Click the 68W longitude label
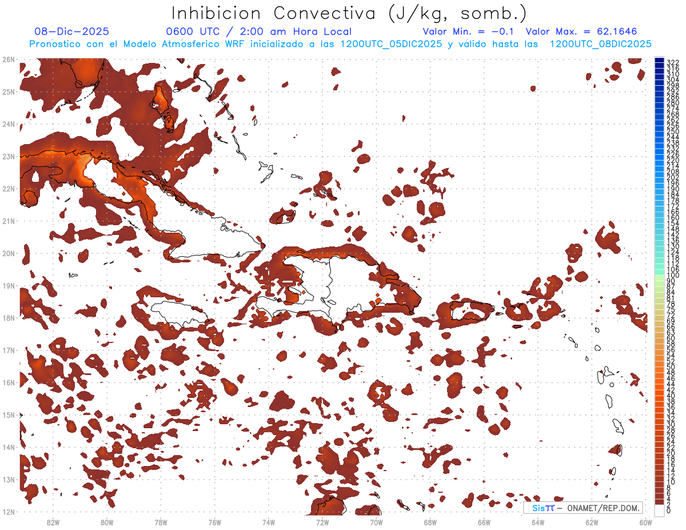Screen dimensions: 686x530 tap(430, 522)
